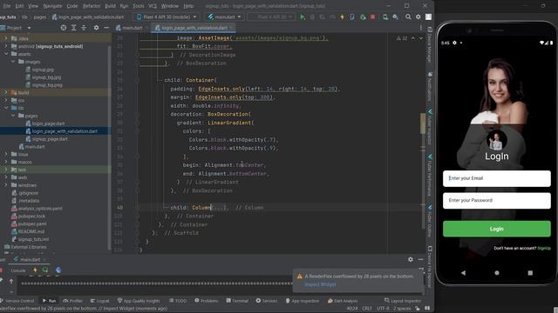Viewport: 558px width, 313px height.
Task: Expand all icon in Project panel header
Action: click(x=73, y=28)
